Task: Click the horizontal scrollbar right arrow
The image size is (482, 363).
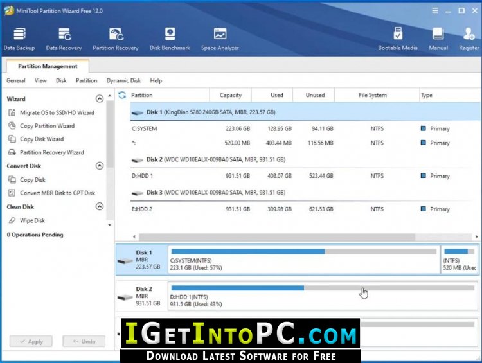Action: click(x=476, y=236)
